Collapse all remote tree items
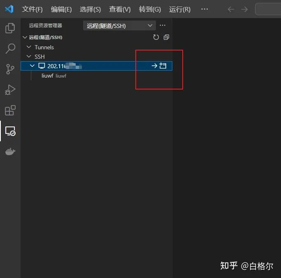281x278 pixels. (x=166, y=37)
